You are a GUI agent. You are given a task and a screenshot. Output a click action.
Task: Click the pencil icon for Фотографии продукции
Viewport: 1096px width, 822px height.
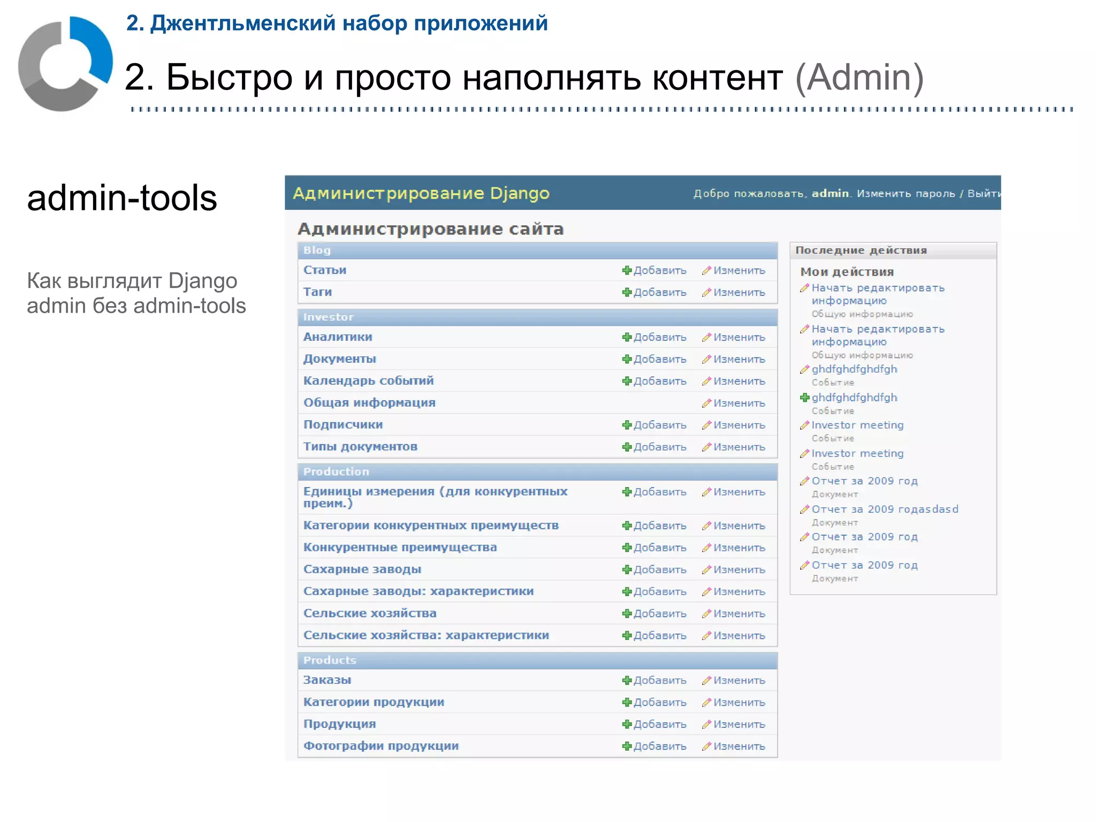coord(706,746)
